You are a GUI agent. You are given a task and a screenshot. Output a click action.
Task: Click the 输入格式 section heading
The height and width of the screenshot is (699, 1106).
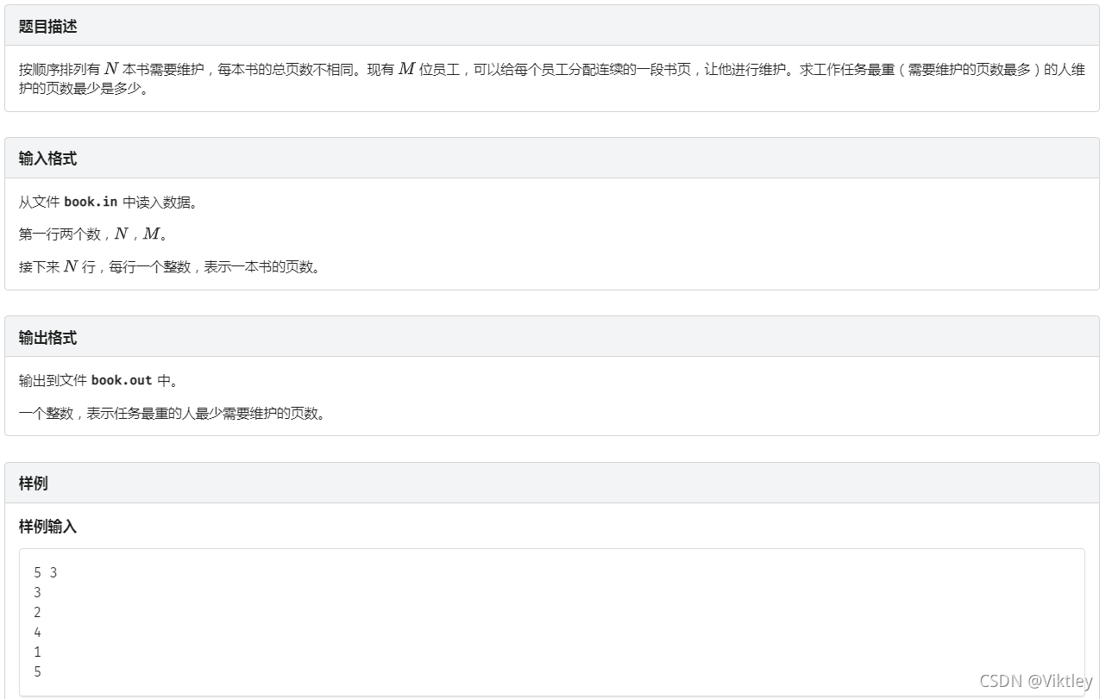pos(47,159)
